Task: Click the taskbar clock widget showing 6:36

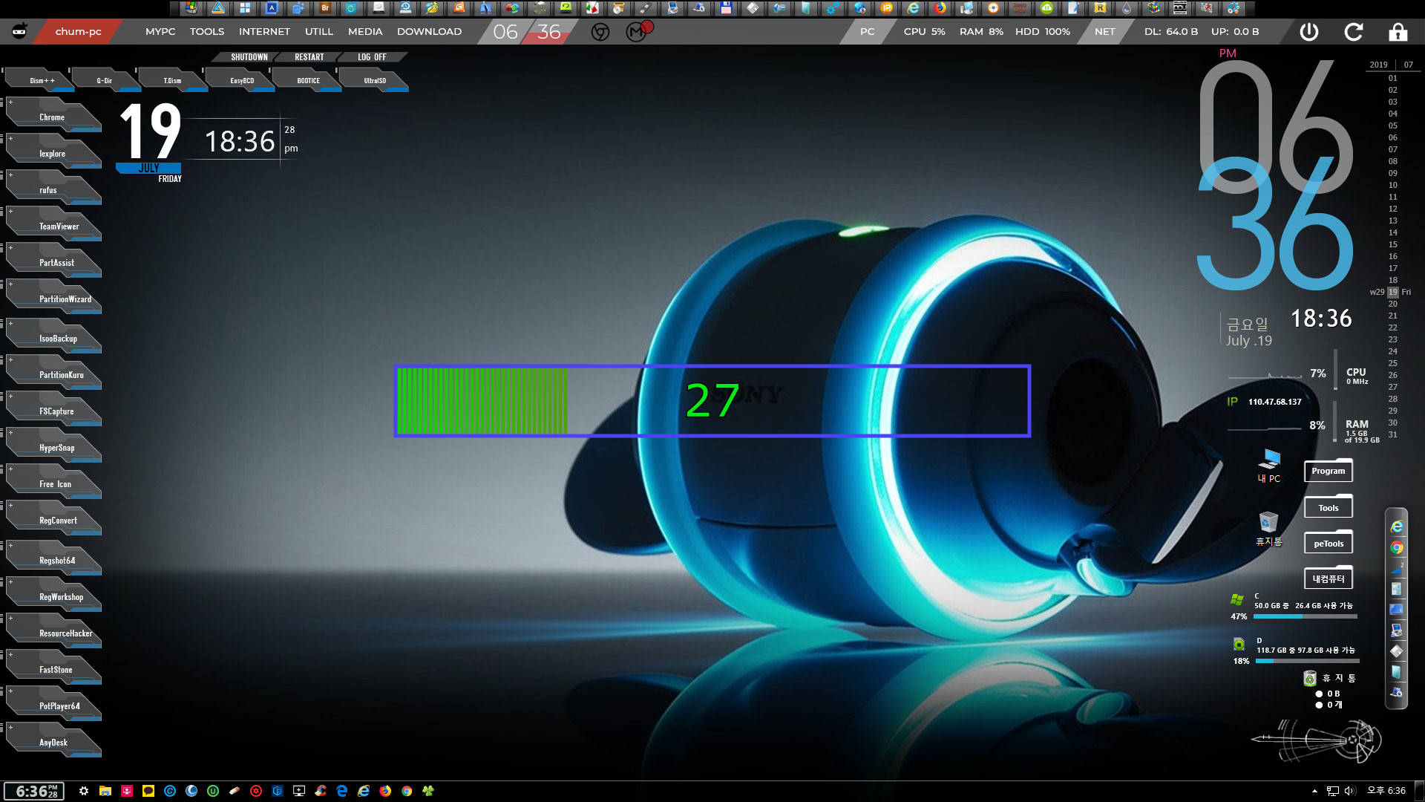Action: tap(33, 791)
